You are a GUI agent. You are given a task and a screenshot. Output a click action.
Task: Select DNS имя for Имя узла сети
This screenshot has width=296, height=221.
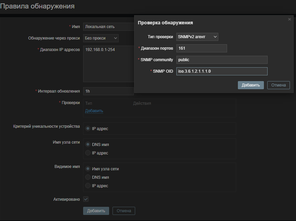click(88, 144)
